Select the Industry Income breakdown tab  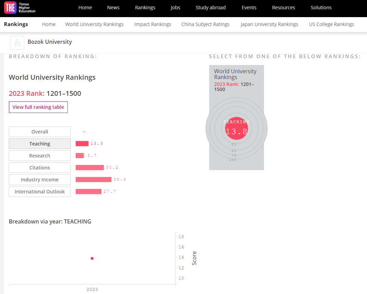[40, 180]
